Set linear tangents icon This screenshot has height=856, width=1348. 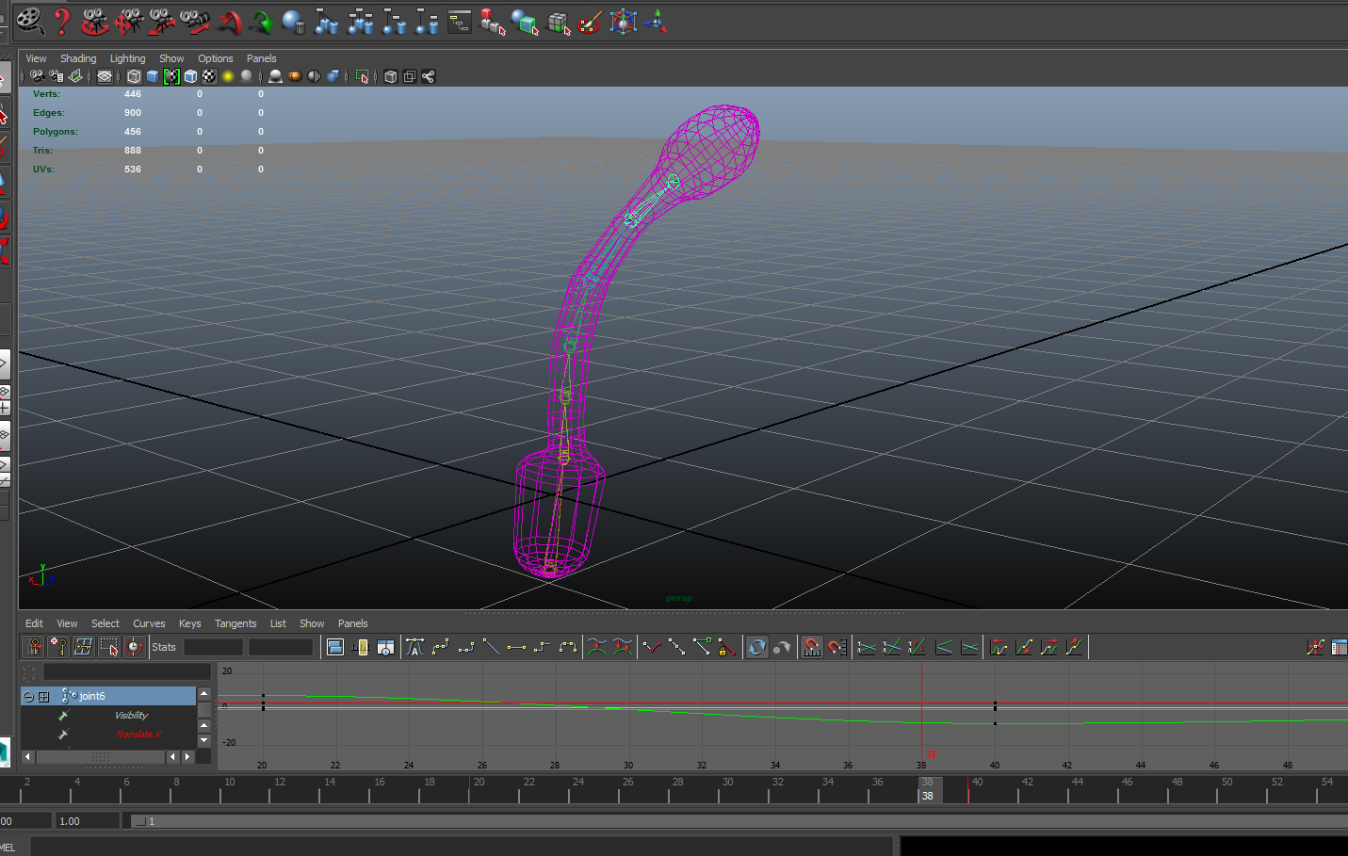click(x=491, y=647)
